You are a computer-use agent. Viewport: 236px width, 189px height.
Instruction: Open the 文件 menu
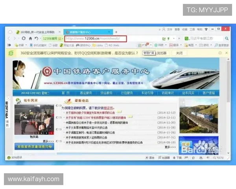pyautogui.click(x=170, y=29)
